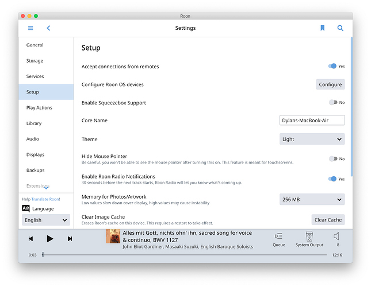Click the volume speaker icon
The width and height of the screenshot is (371, 287).
coord(336,236)
